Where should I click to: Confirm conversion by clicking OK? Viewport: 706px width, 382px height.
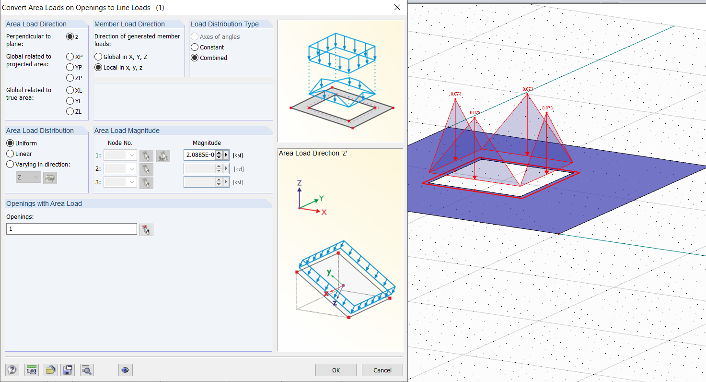[336, 370]
